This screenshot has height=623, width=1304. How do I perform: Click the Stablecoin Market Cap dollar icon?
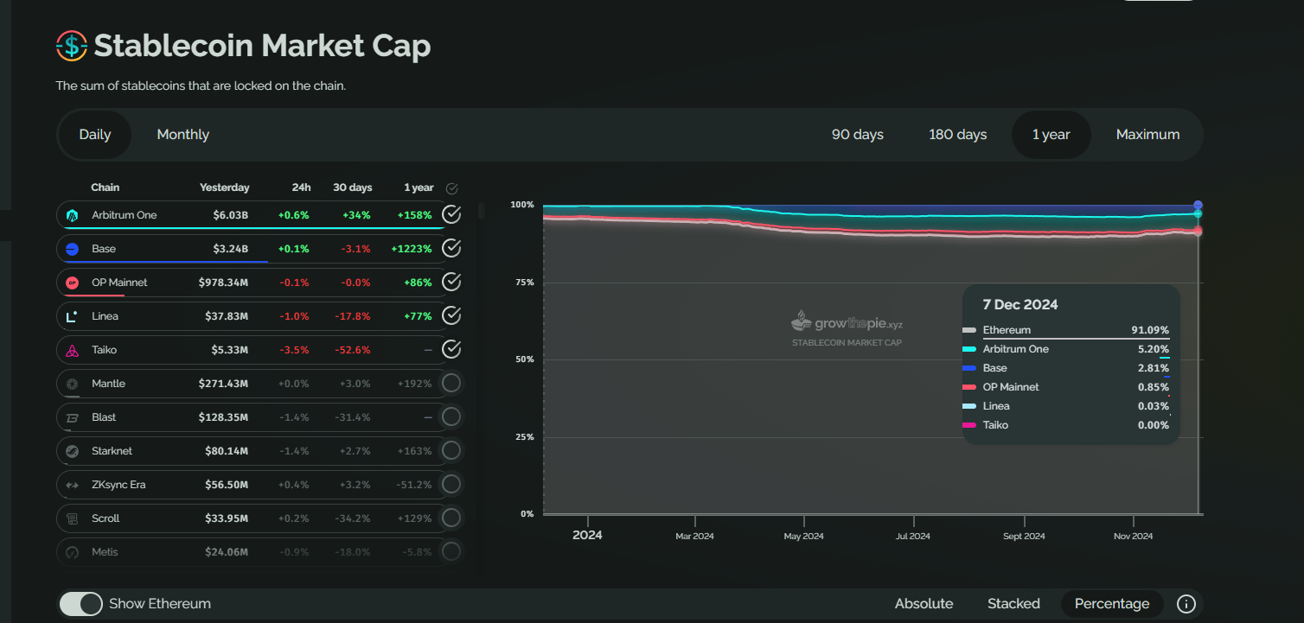click(72, 46)
